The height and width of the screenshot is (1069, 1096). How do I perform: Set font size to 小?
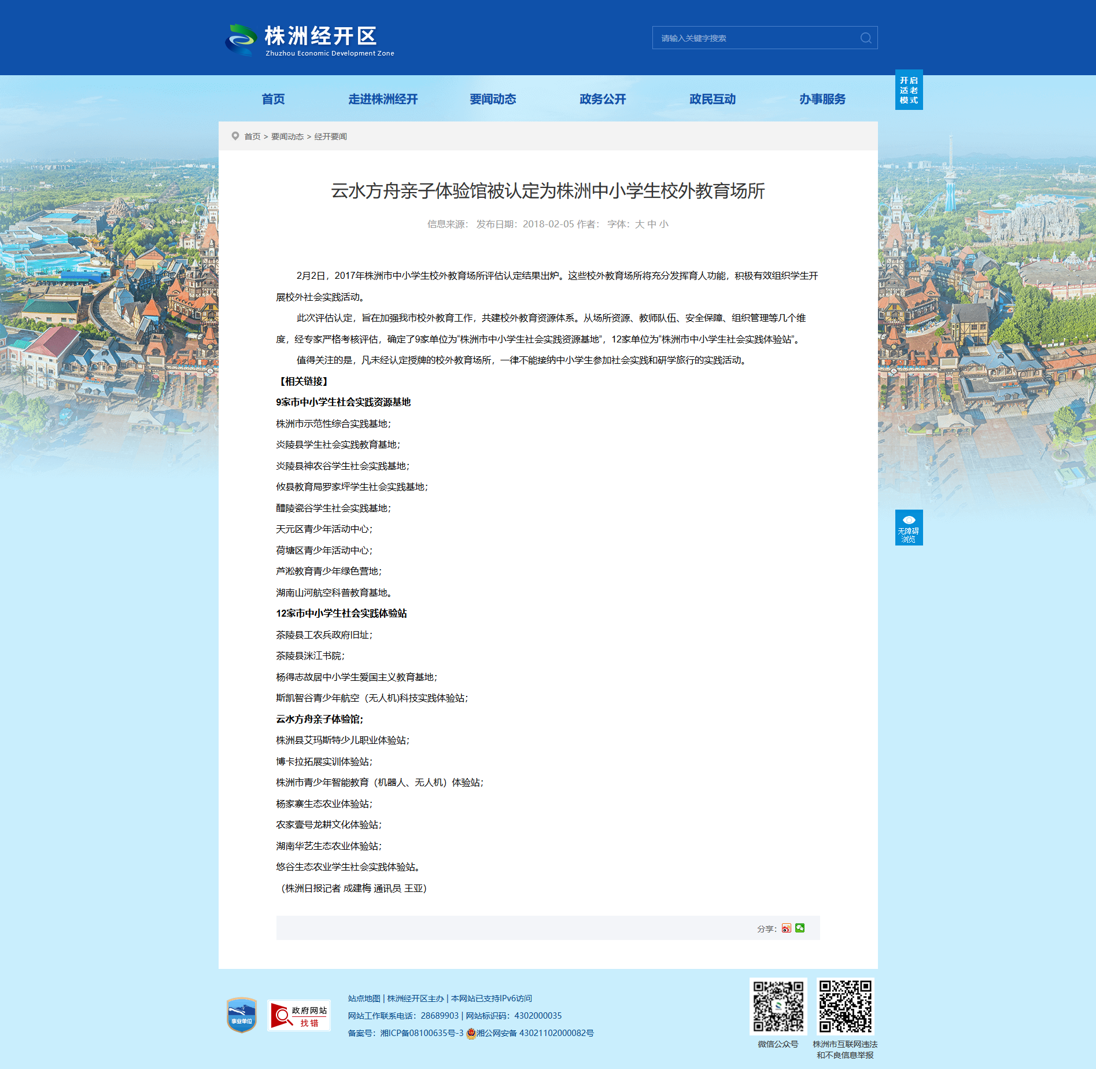[664, 224]
